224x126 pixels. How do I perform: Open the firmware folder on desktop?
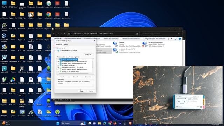click(x=31, y=26)
